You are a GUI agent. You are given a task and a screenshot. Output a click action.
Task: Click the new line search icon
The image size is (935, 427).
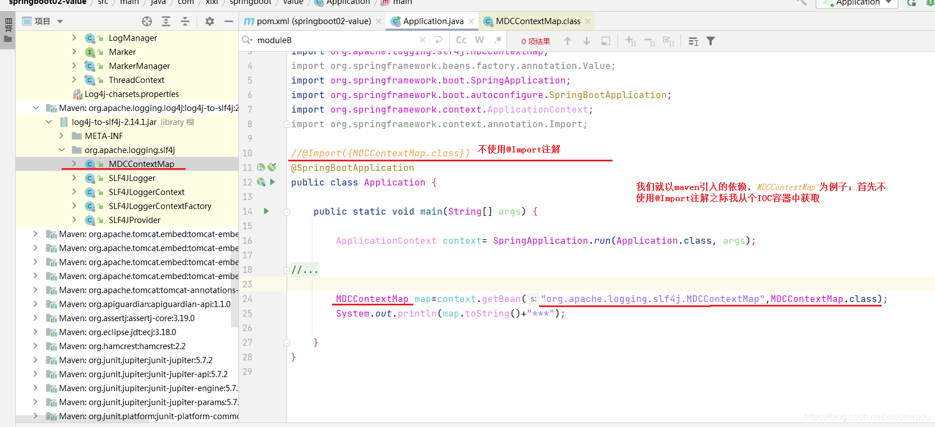click(439, 40)
